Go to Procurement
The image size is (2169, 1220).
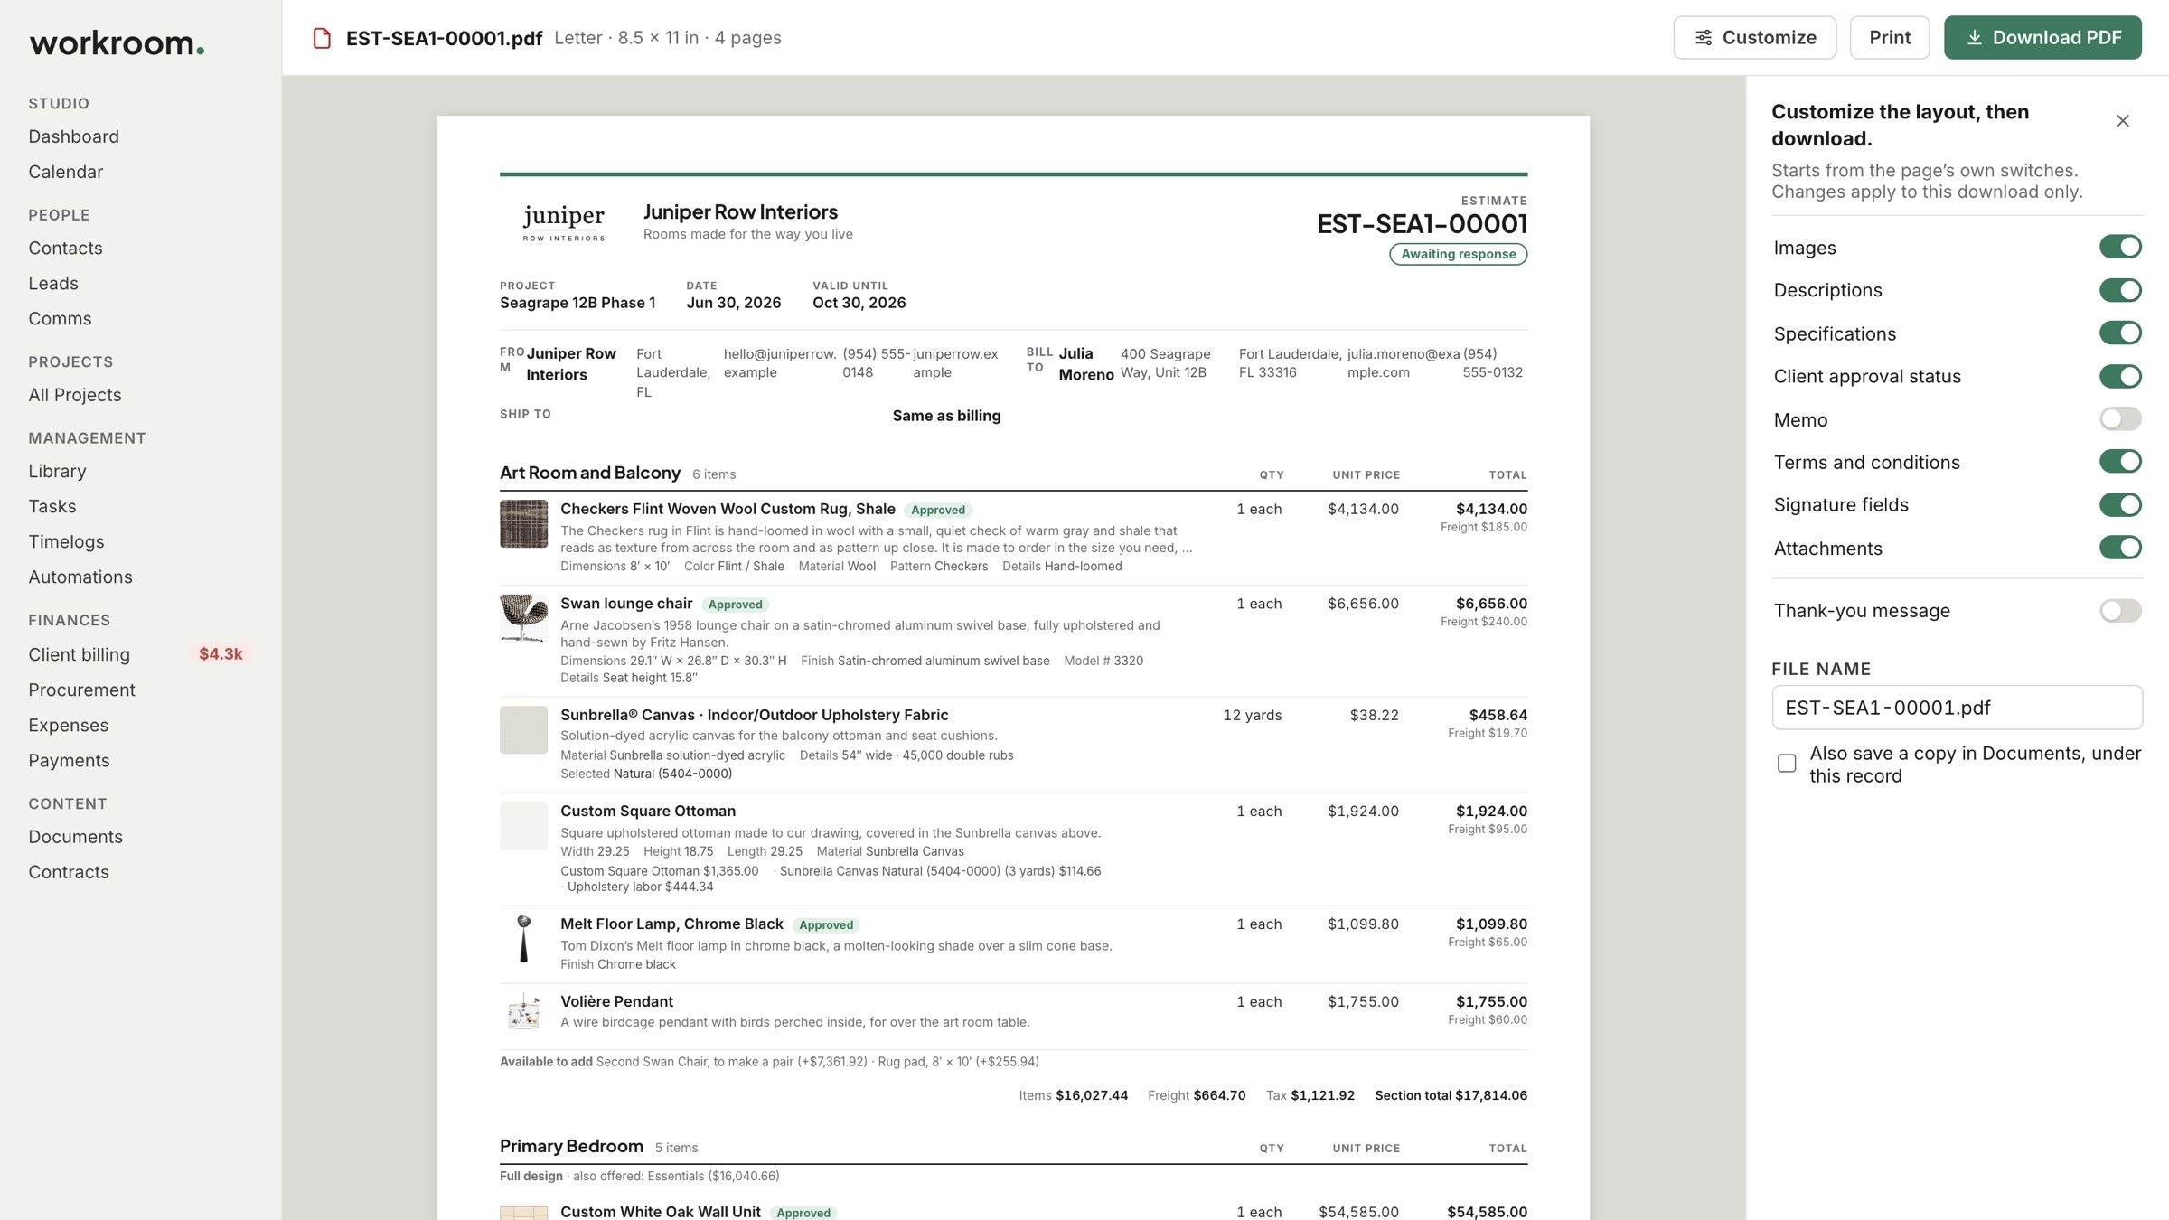tap(81, 690)
